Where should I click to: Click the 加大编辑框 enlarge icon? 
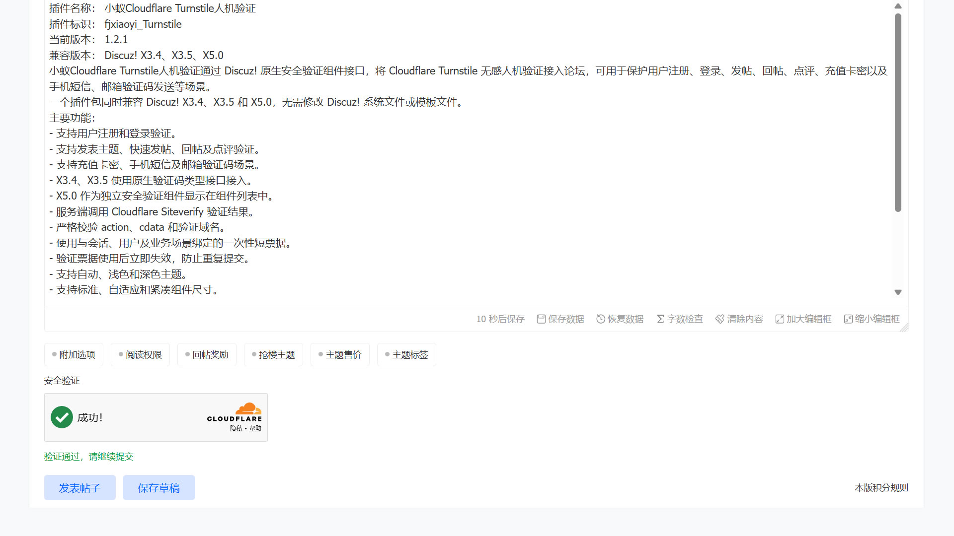[x=780, y=319]
